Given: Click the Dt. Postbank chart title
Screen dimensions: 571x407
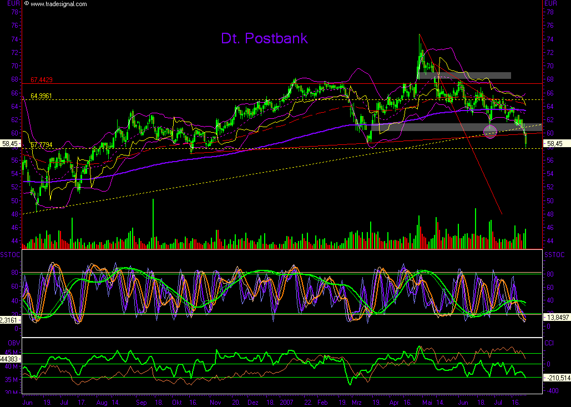Looking at the screenshot, I should tap(264, 39).
